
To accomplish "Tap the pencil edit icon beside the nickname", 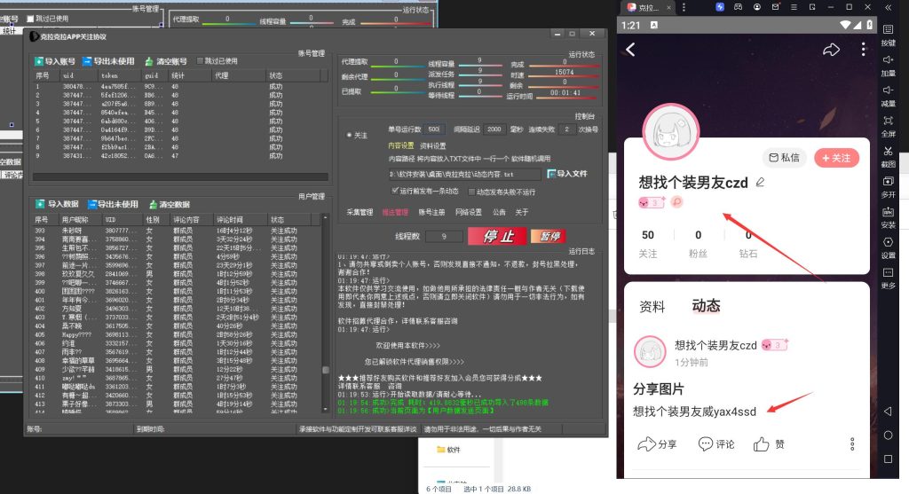I will (759, 183).
